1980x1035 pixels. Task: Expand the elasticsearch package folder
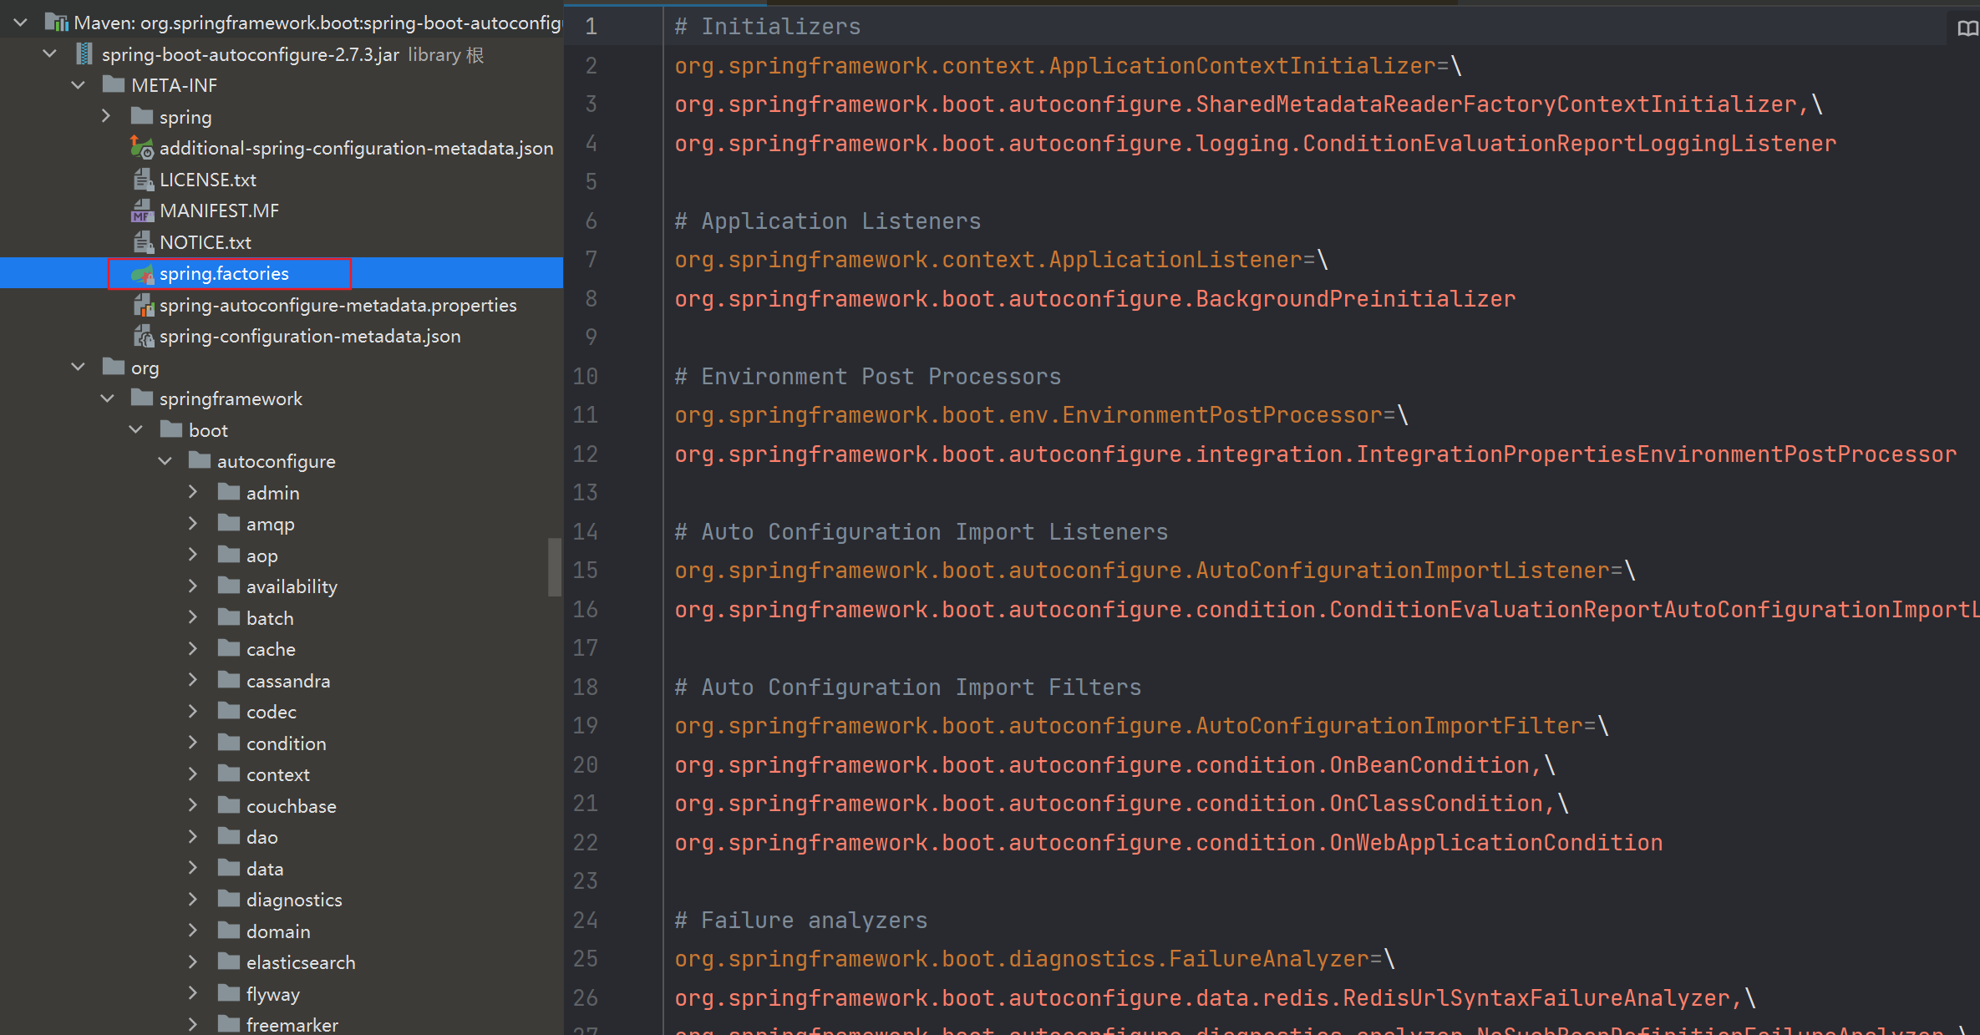[x=193, y=962]
